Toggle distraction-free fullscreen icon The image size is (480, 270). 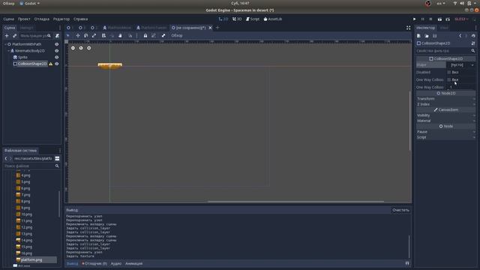(x=408, y=28)
